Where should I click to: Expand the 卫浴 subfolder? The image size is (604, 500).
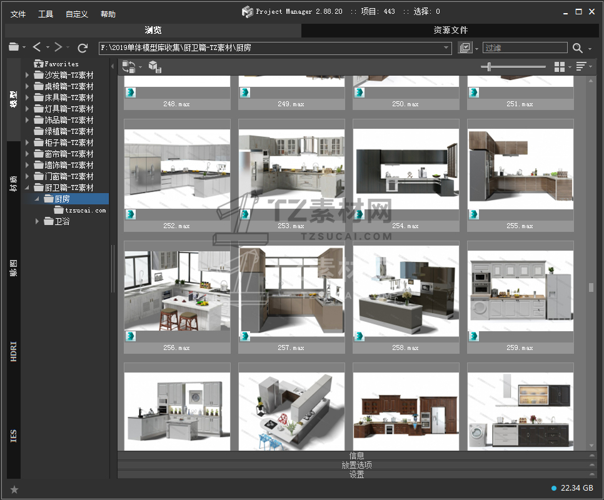(x=37, y=221)
